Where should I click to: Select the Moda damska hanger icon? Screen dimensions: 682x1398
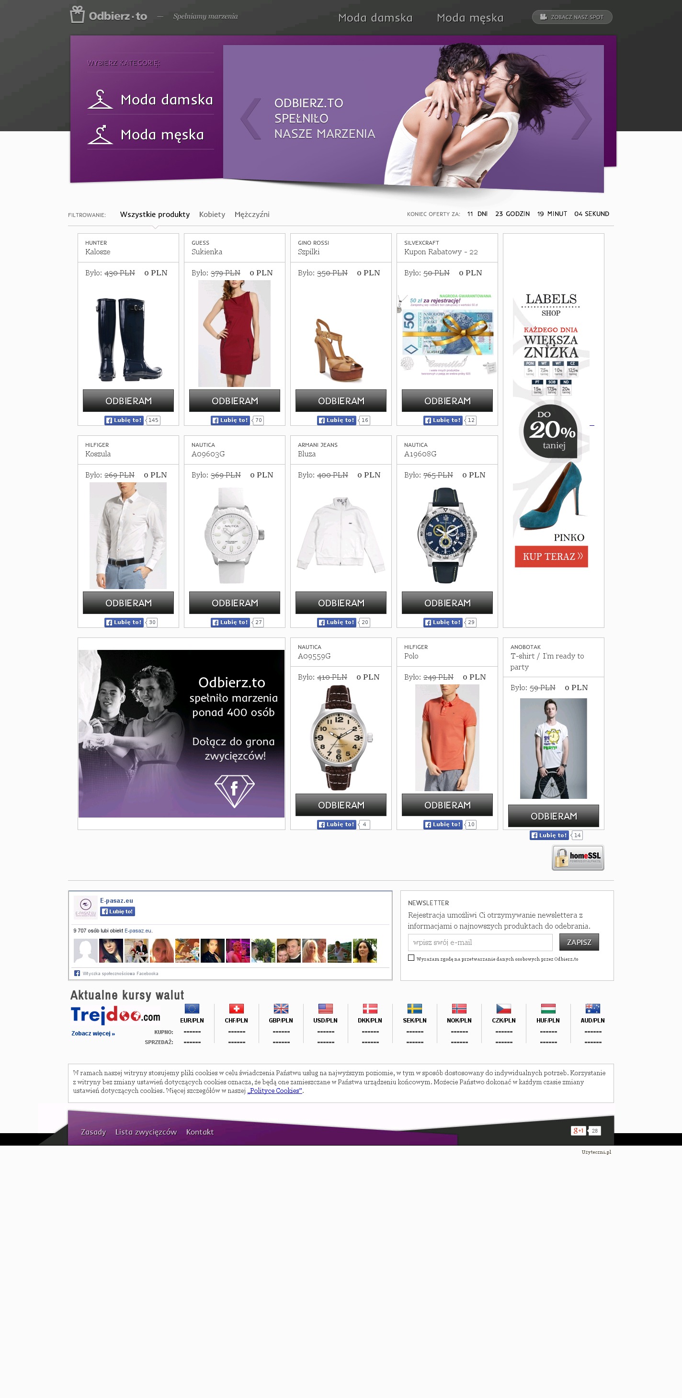(x=100, y=99)
